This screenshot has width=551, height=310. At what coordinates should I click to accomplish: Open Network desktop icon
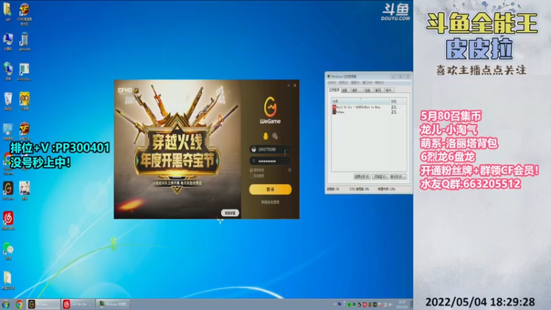pyautogui.click(x=8, y=72)
